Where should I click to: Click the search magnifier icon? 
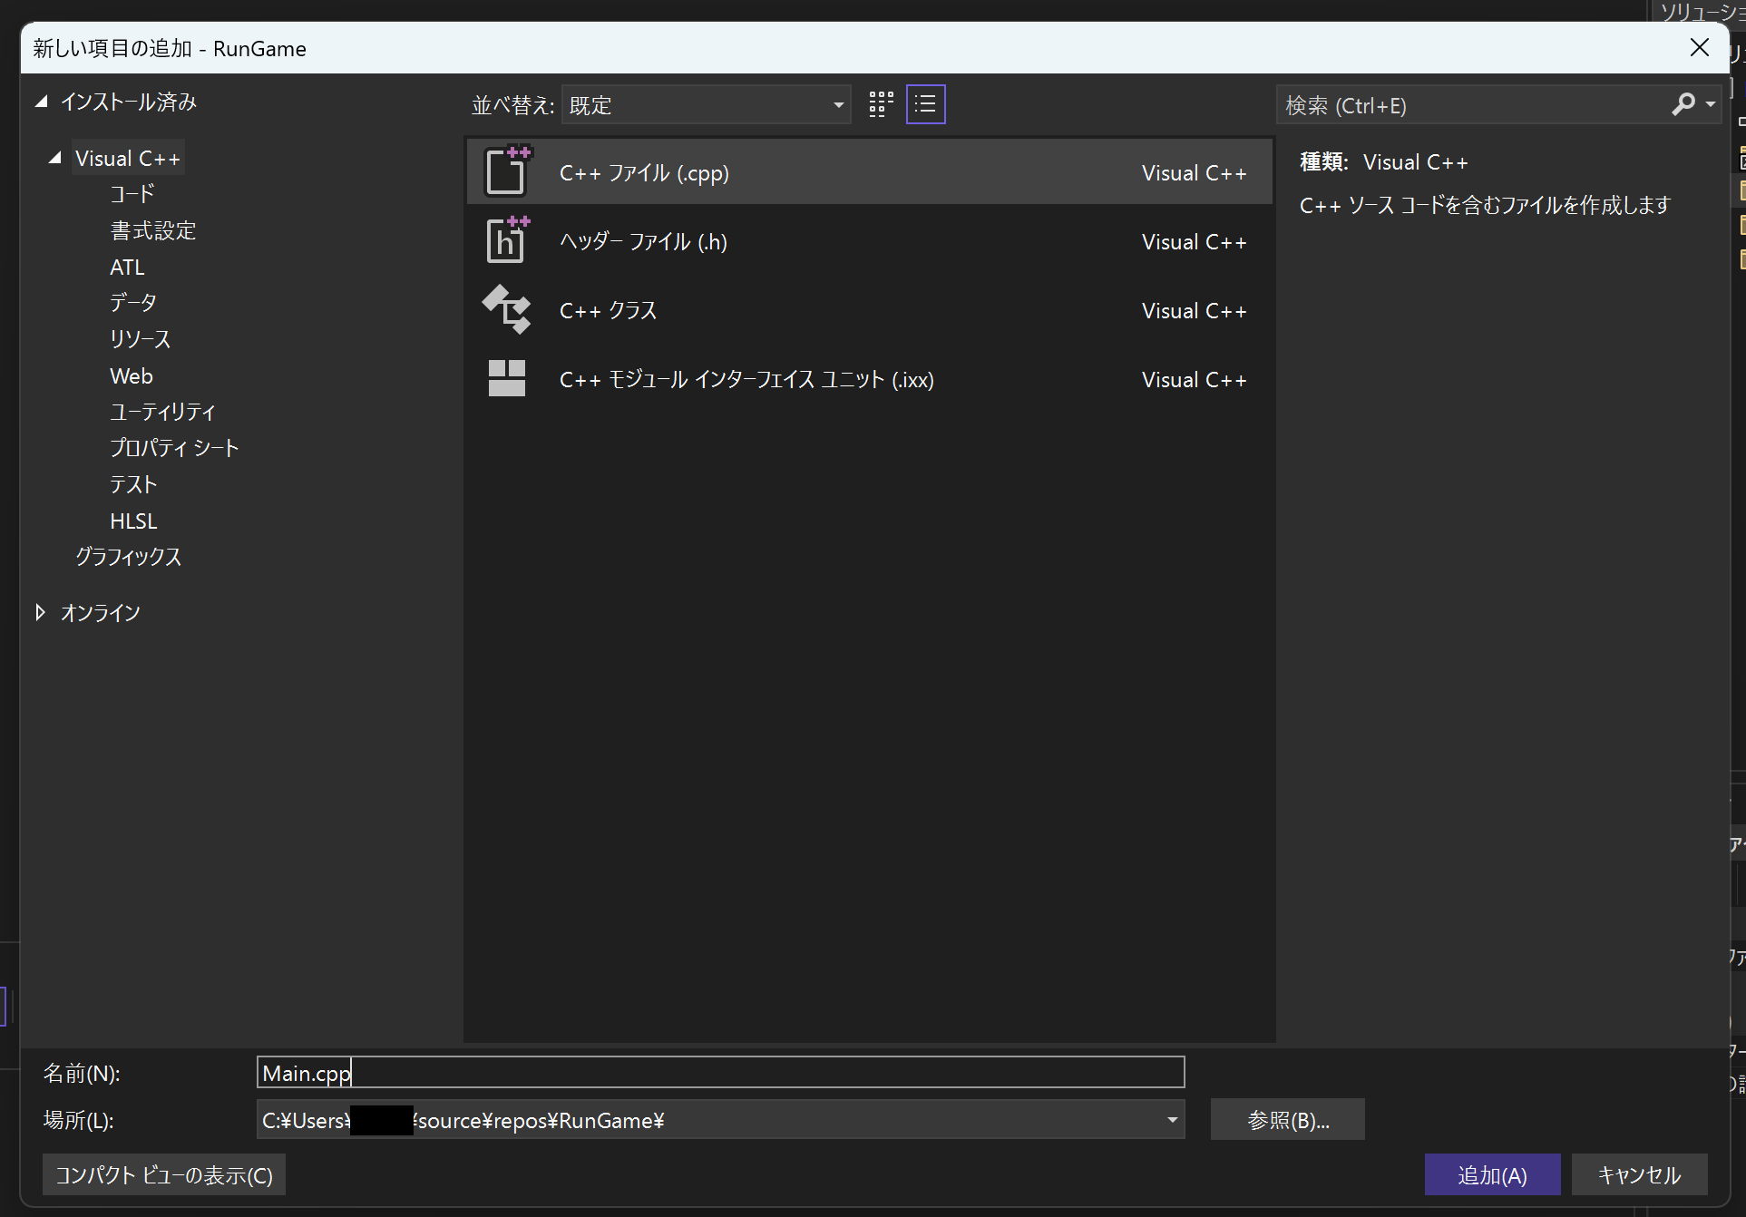[1683, 105]
